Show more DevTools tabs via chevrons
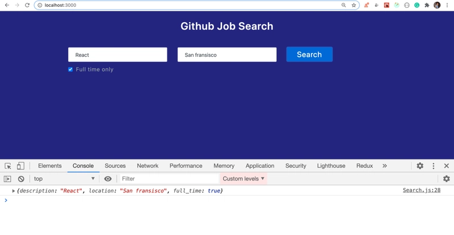 click(385, 166)
